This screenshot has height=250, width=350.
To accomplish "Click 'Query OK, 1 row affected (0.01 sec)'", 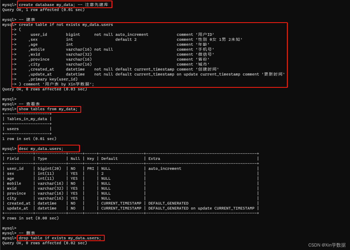I will [43, 10].
